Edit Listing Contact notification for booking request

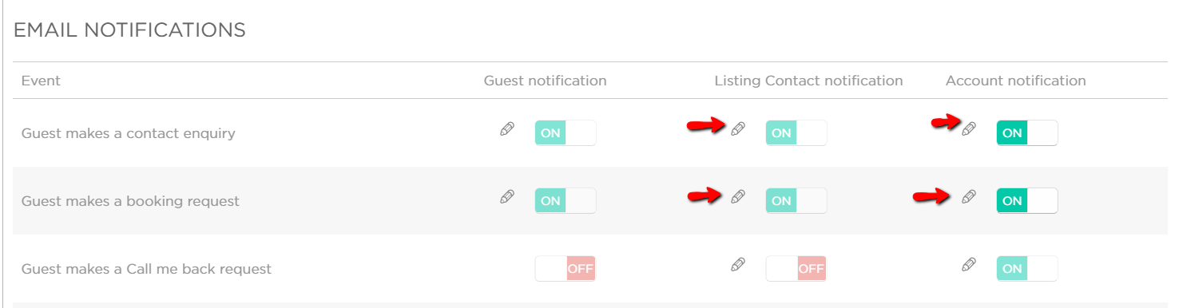[x=738, y=196]
